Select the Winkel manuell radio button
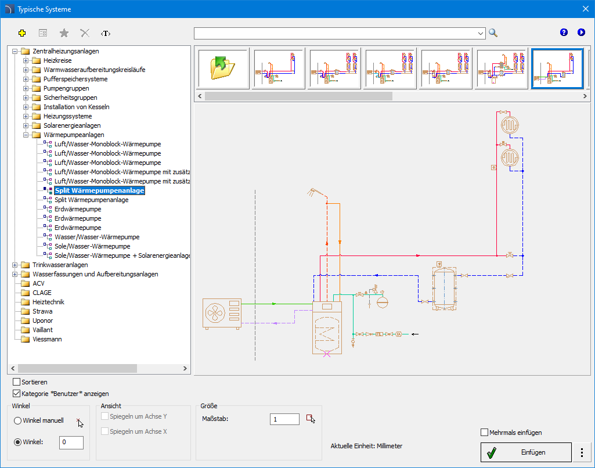The image size is (595, 468). point(18,420)
